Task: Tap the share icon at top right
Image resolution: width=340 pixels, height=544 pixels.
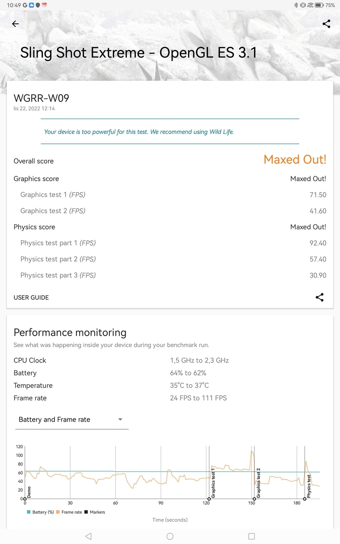Action: click(x=326, y=24)
